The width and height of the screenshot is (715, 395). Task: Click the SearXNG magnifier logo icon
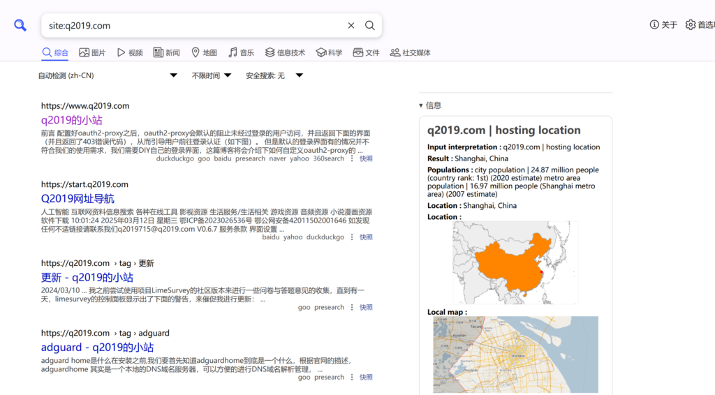[20, 25]
